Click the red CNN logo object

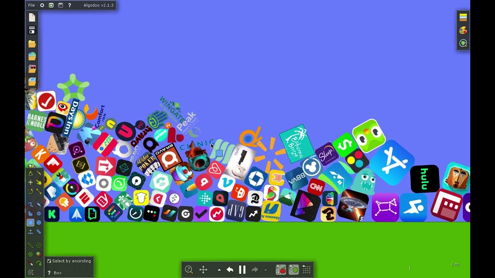316,187
